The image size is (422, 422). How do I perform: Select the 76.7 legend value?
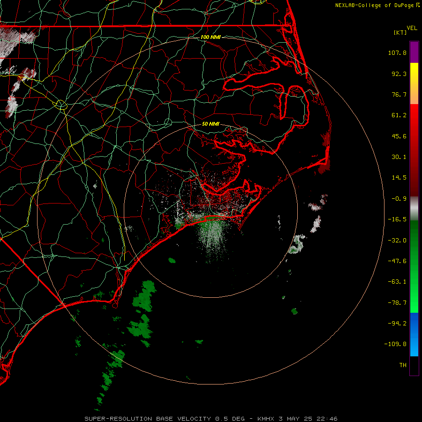coord(399,94)
